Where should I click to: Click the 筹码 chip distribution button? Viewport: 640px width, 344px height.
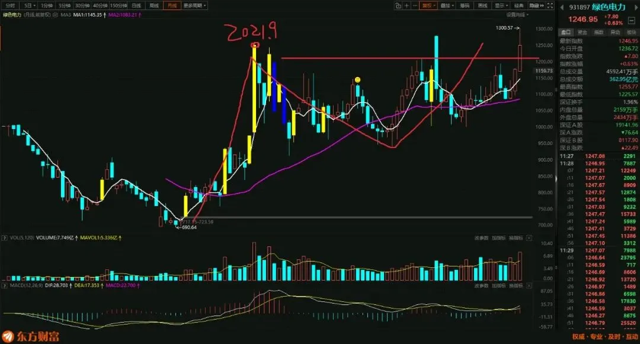465,6
